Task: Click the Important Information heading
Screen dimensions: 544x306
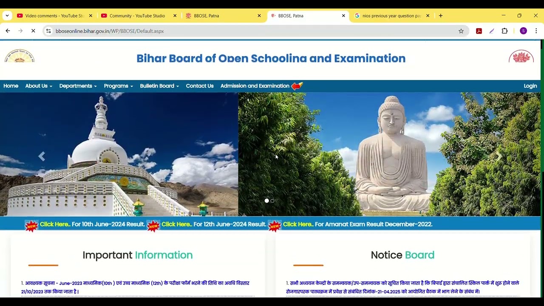Action: (137, 255)
